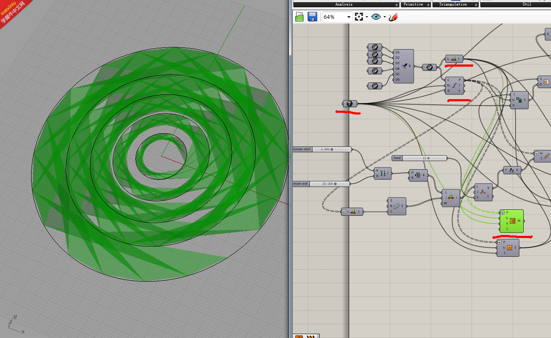Expand the zoom extents options arrow

367,17
